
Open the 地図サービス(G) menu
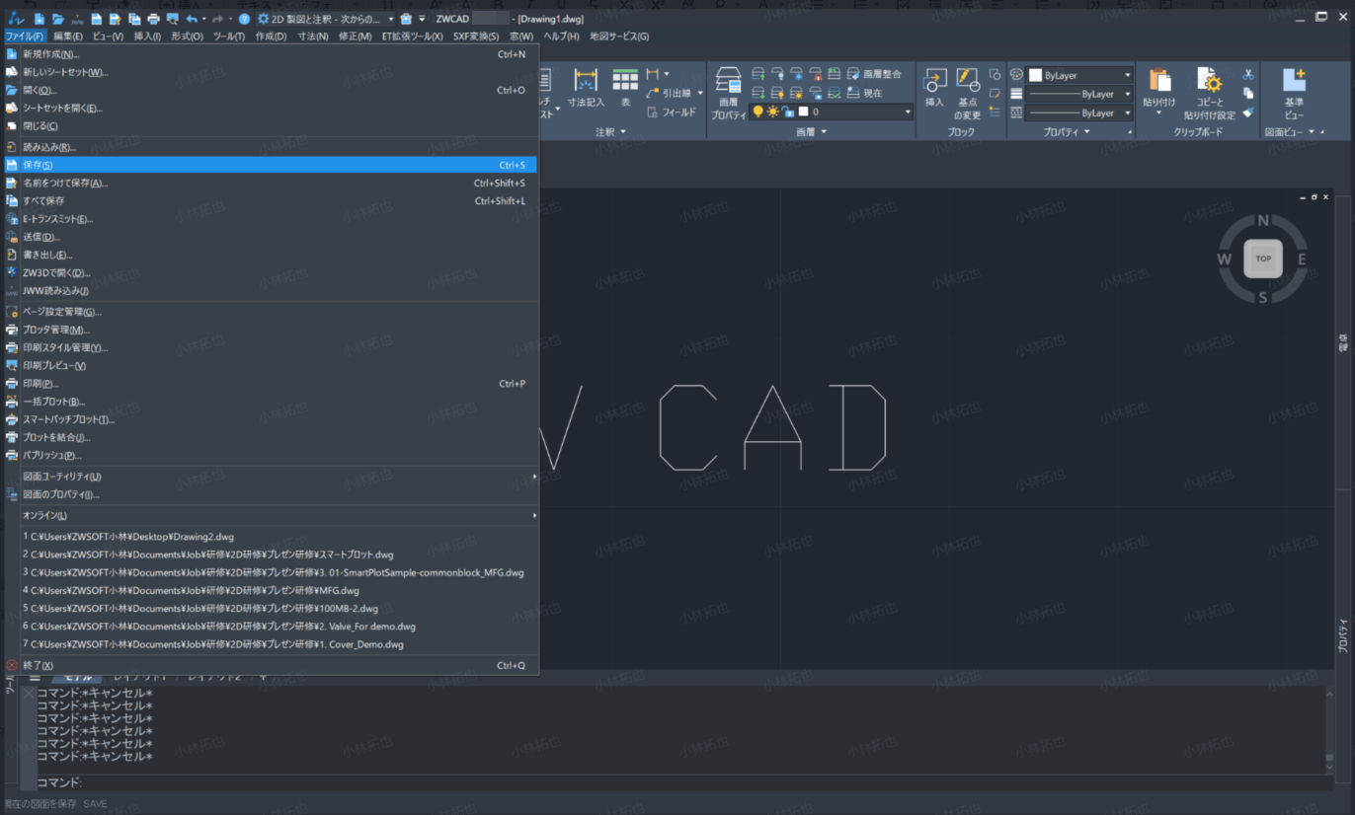tap(619, 37)
